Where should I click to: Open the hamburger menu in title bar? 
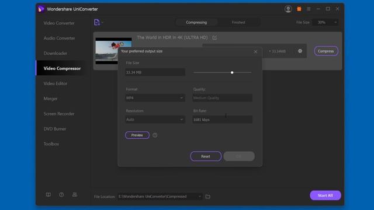pos(309,9)
